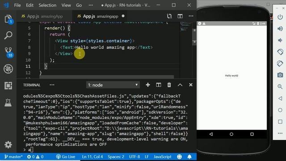Click line 8 Hello world amazing app text
Image resolution: width=286 pixels, height=161 pixels.
(105, 47)
